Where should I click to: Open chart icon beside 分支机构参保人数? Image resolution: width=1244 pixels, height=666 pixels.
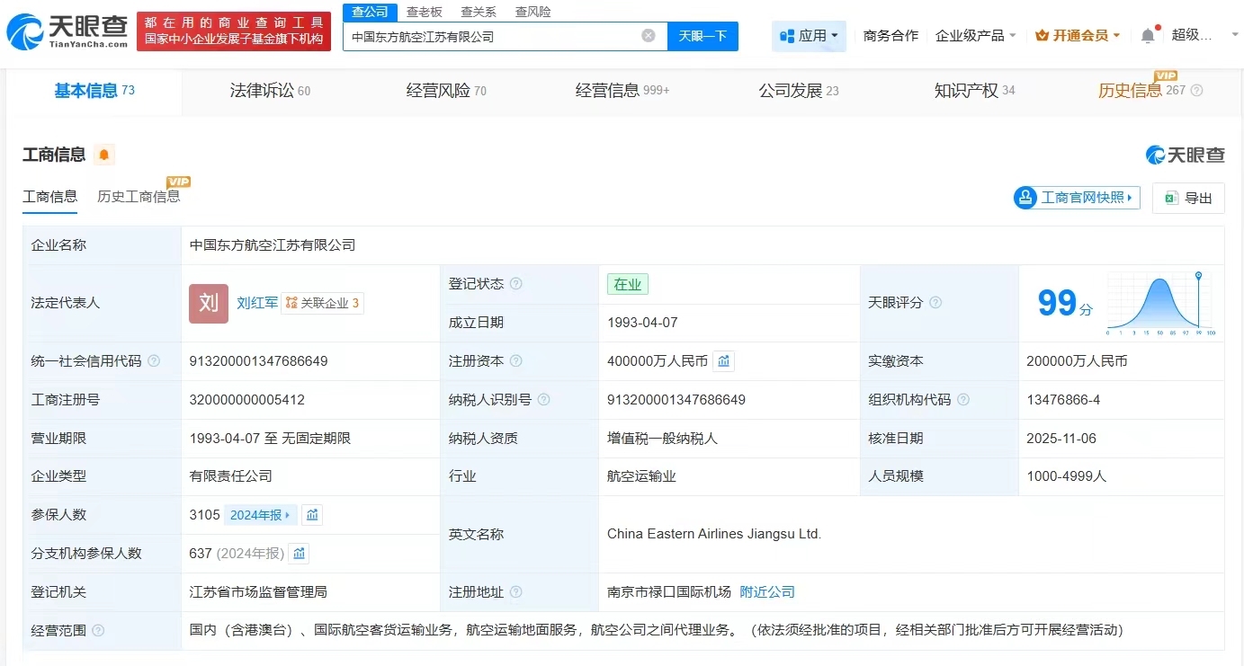[299, 554]
